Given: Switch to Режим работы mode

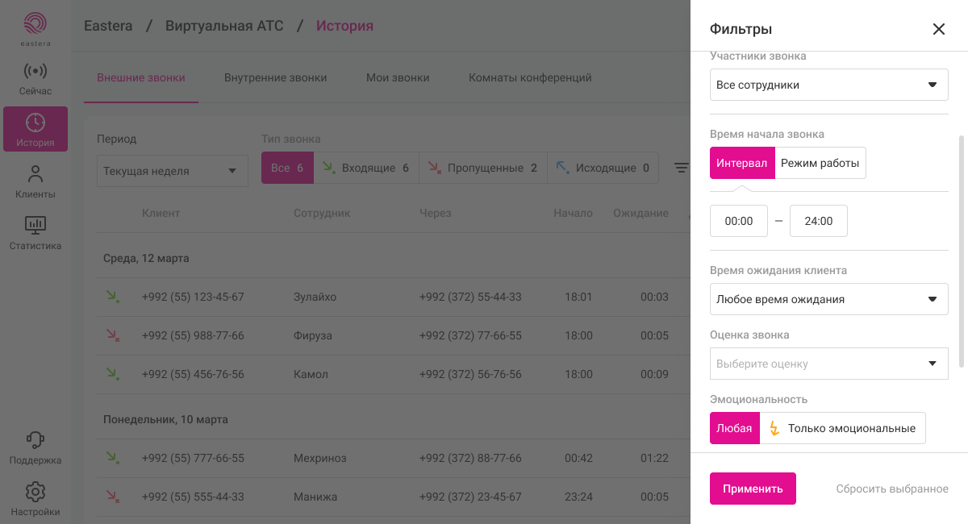Looking at the screenshot, I should click(820, 163).
